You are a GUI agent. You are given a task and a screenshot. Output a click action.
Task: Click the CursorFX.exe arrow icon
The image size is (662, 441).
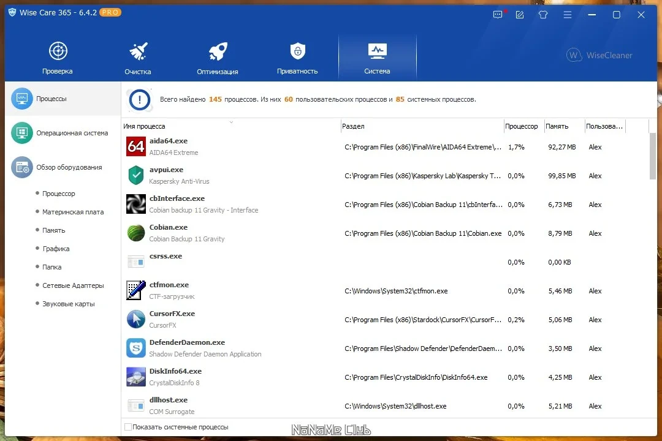136,319
